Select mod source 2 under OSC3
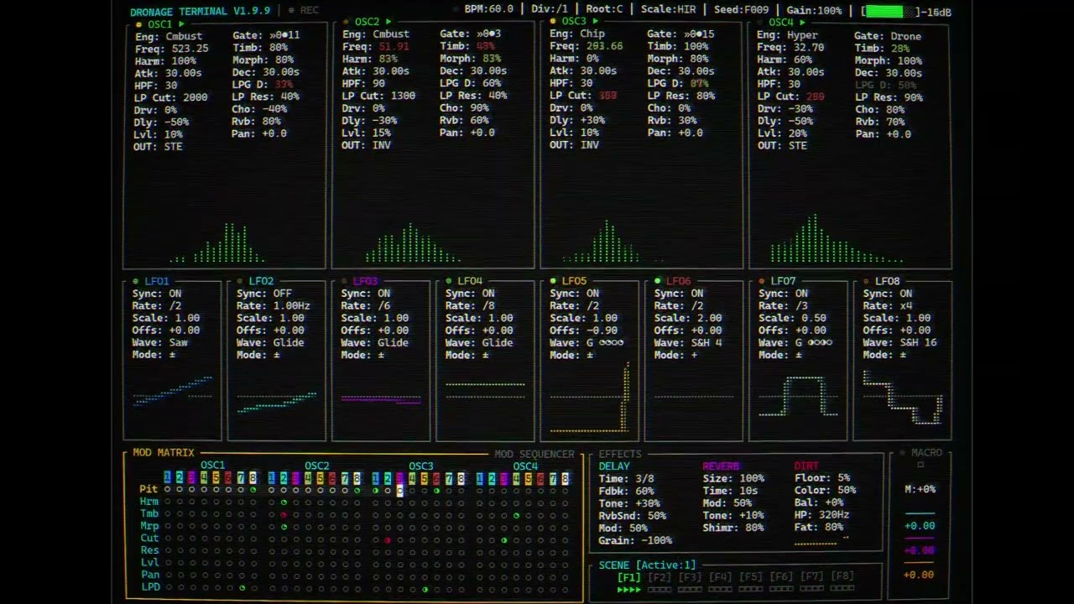1074x604 pixels. (x=388, y=478)
